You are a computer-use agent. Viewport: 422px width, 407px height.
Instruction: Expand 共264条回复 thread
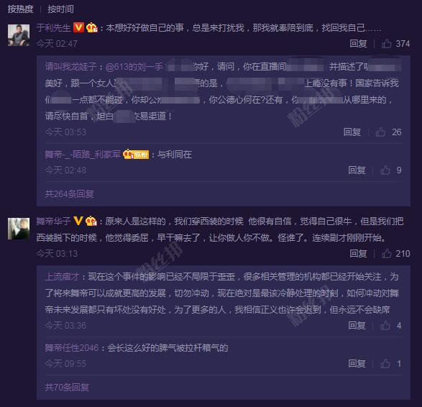pos(70,194)
